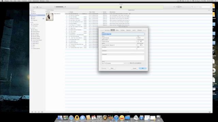Enable Part of a compilation checkbox
Image resolution: width=218 pixels, height=122 pixels.
pos(129,63)
